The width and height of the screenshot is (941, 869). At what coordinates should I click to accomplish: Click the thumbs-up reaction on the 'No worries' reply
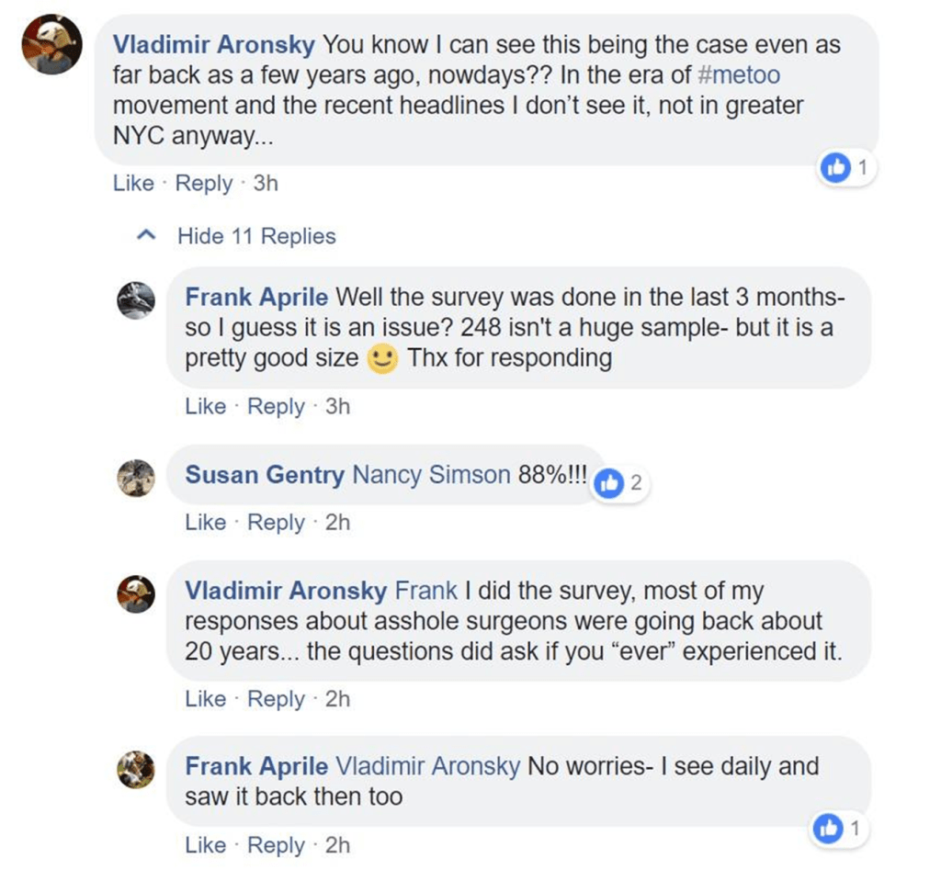pos(830,829)
